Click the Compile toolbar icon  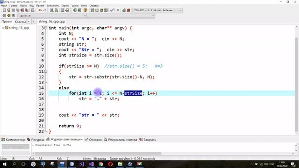click(93, 10)
